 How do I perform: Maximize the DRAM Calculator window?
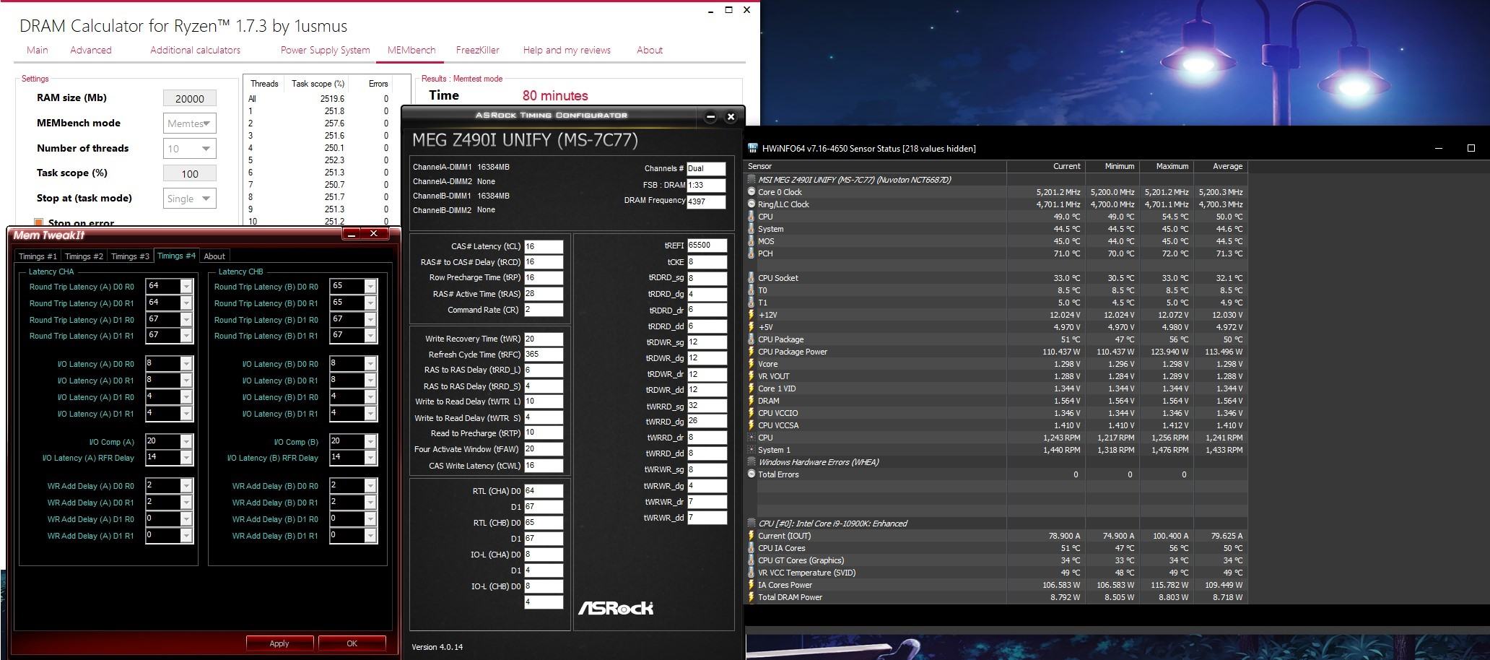(728, 10)
